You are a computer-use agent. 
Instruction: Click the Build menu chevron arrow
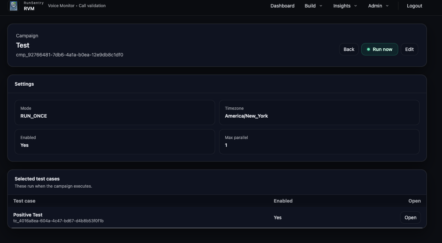click(321, 6)
